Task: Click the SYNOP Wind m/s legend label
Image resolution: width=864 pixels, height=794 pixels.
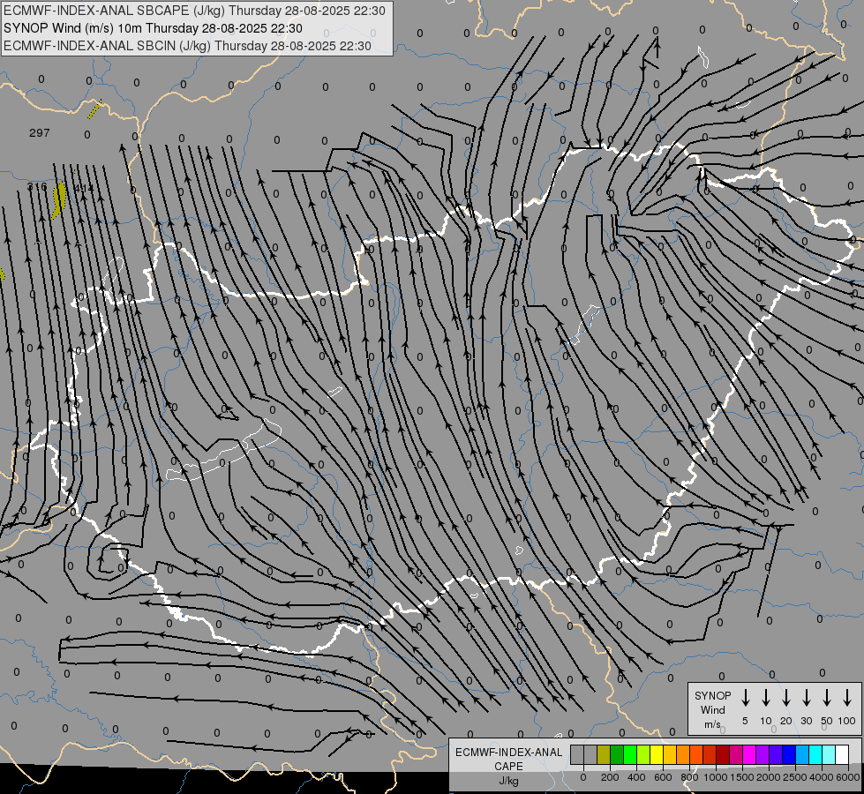Action: pos(712,709)
